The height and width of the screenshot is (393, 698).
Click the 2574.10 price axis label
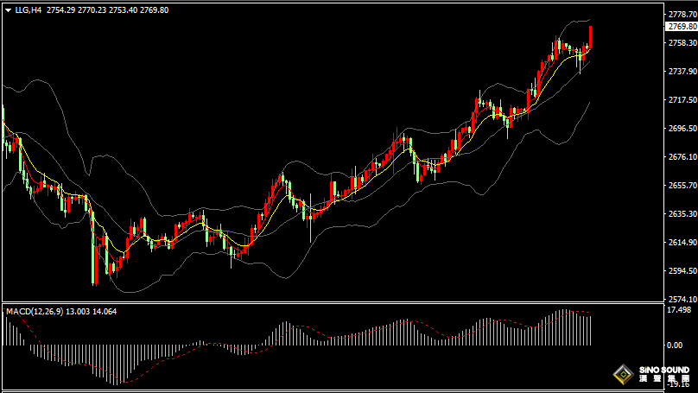[x=682, y=299]
